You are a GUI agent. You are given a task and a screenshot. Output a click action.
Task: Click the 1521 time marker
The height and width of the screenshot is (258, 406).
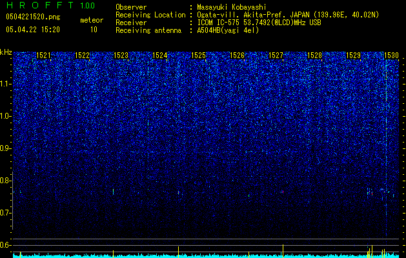point(43,55)
